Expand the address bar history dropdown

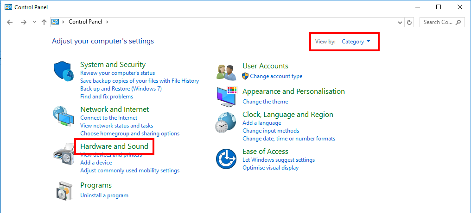point(401,22)
